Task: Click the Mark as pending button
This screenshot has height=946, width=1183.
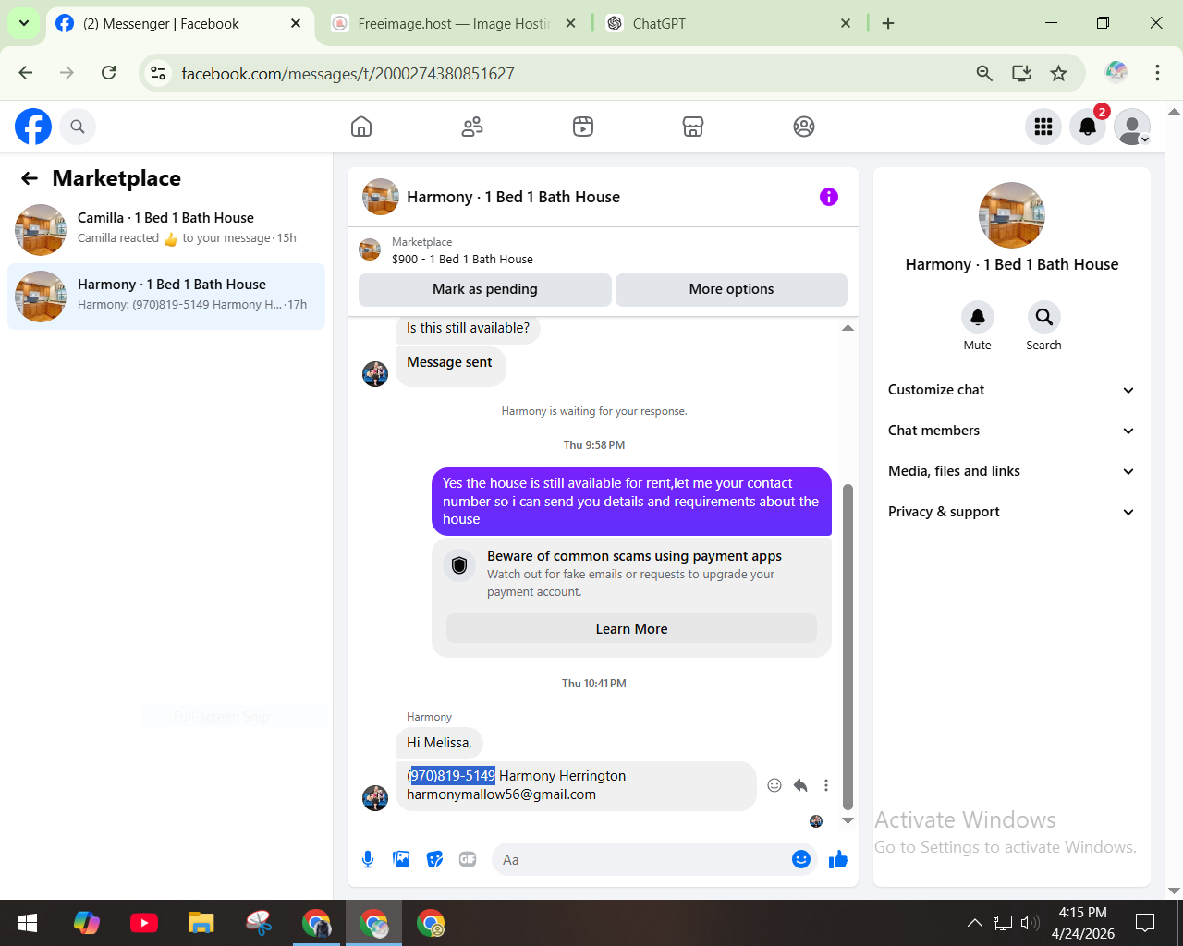Action: 485,289
